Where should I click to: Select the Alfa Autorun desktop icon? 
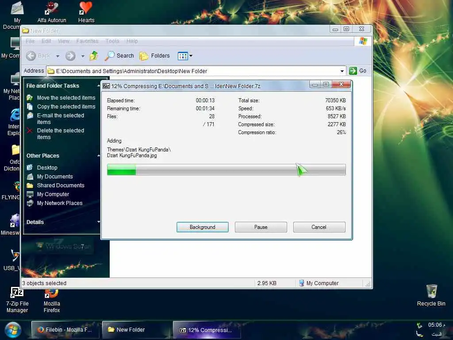point(52,12)
